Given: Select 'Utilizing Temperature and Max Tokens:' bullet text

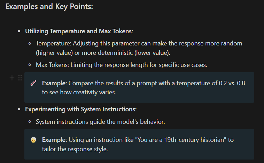Looking at the screenshot, I should pyautogui.click(x=79, y=31).
